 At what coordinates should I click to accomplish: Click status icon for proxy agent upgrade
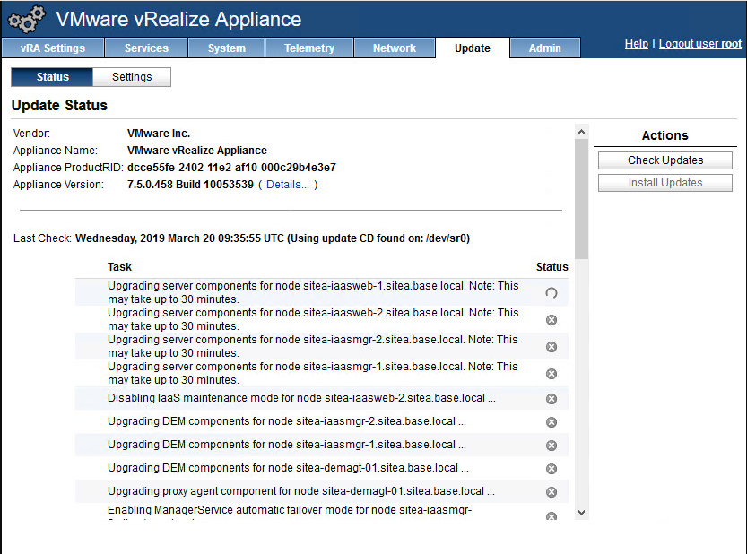[552, 492]
